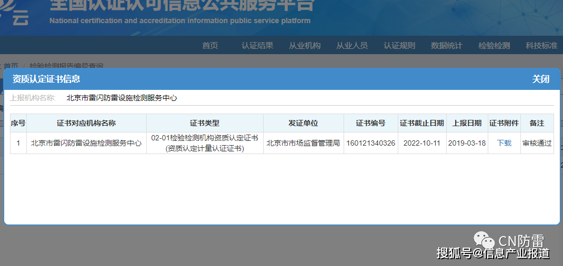Click the serial number cell 1 in the table
The image size is (563, 266).
click(x=18, y=143)
